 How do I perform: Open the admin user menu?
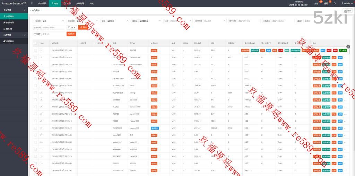point(346,3)
